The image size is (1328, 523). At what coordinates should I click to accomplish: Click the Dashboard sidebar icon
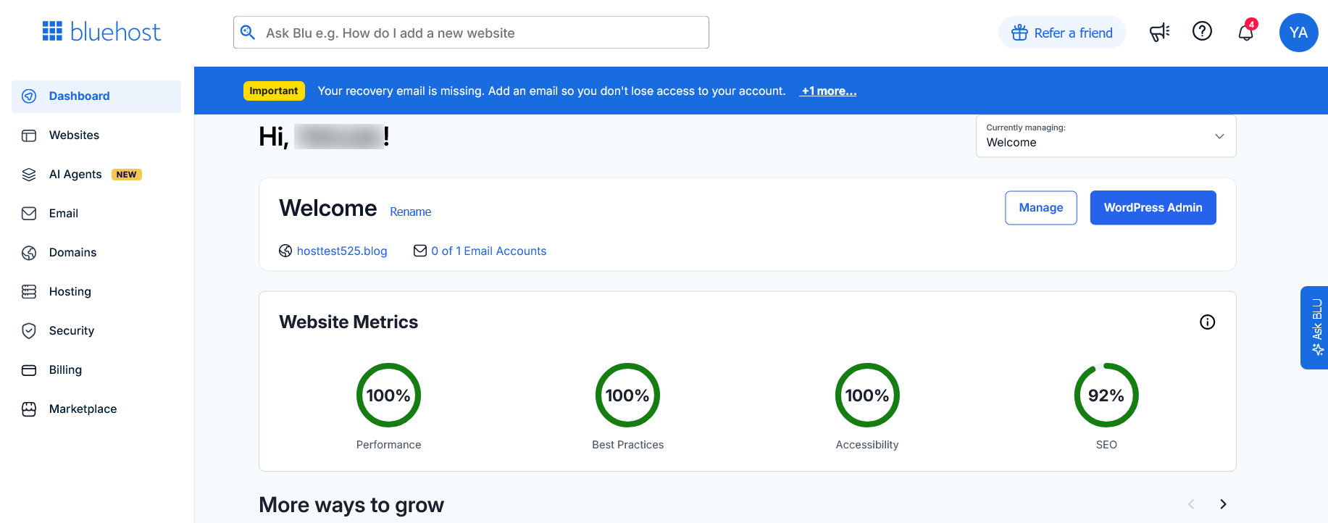click(29, 96)
